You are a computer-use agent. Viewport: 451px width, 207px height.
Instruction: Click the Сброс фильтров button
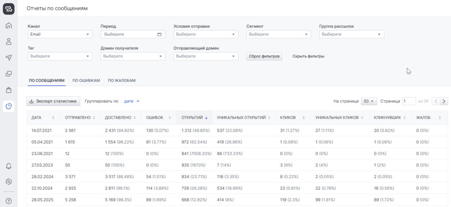coord(264,56)
